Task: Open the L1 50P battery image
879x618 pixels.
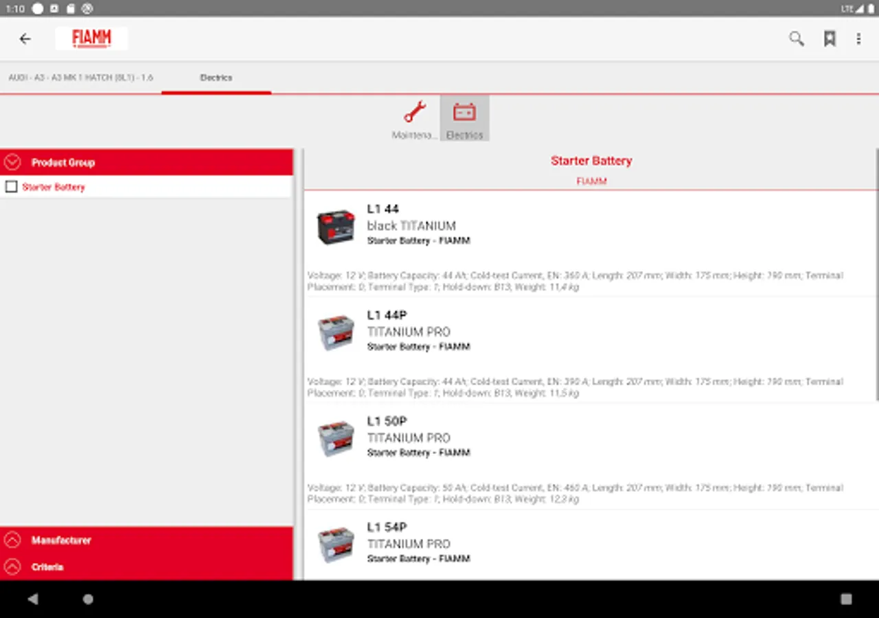Action: (x=336, y=439)
